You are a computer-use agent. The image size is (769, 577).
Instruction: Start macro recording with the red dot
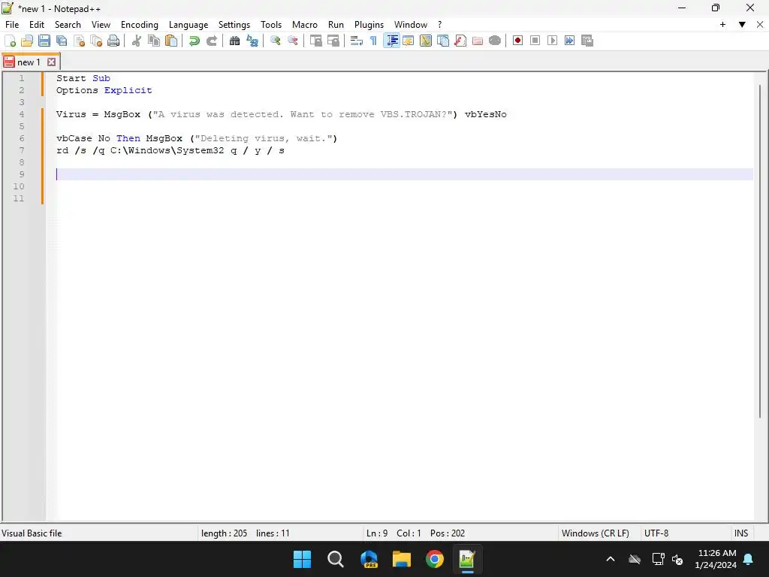point(517,41)
